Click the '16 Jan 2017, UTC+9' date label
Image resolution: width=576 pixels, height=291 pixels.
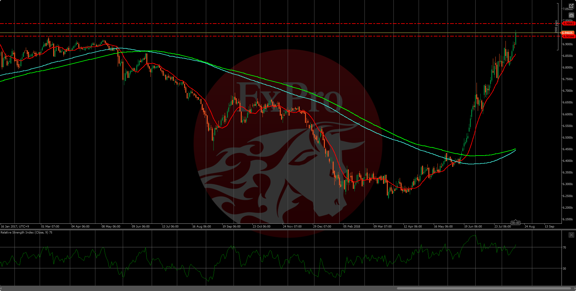15,226
